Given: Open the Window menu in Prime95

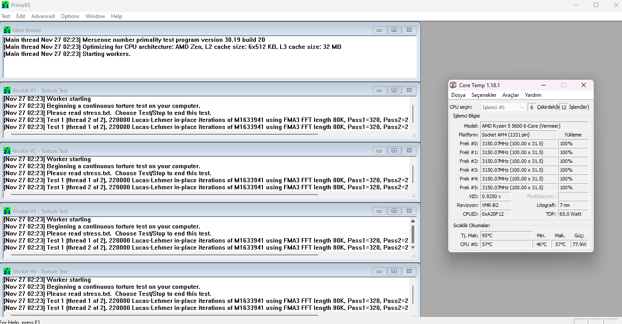Looking at the screenshot, I should pos(95,16).
